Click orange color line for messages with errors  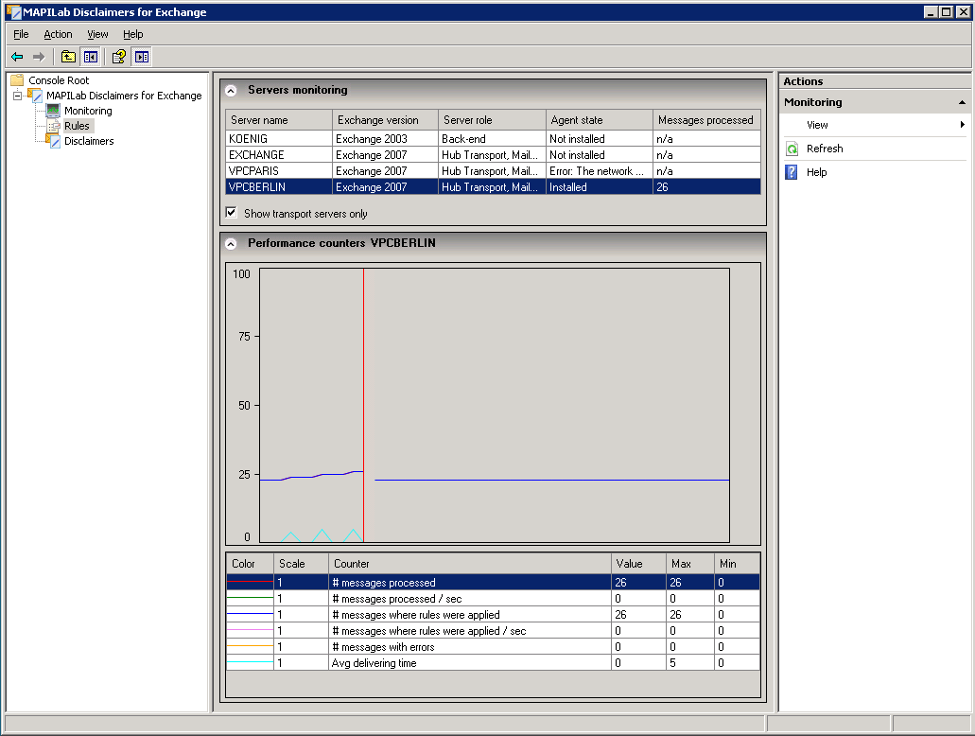tap(250, 647)
